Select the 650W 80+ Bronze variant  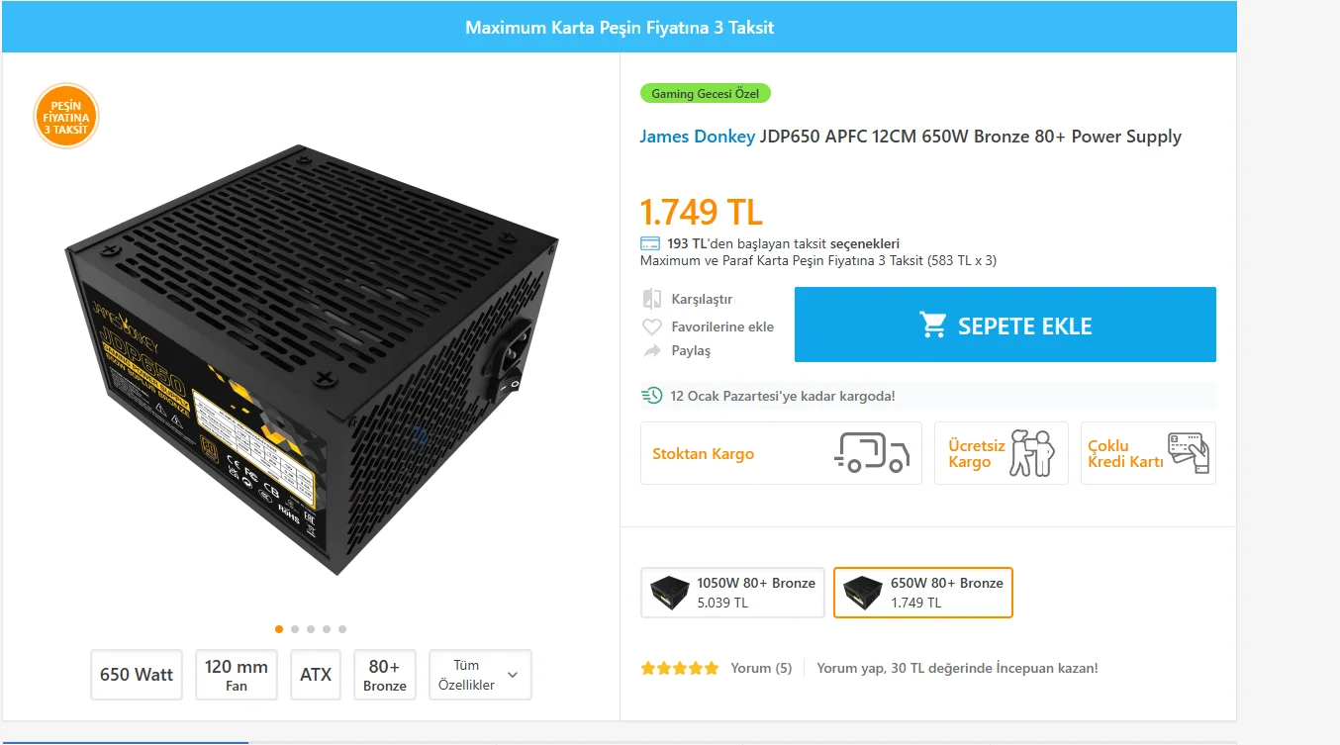tap(922, 592)
